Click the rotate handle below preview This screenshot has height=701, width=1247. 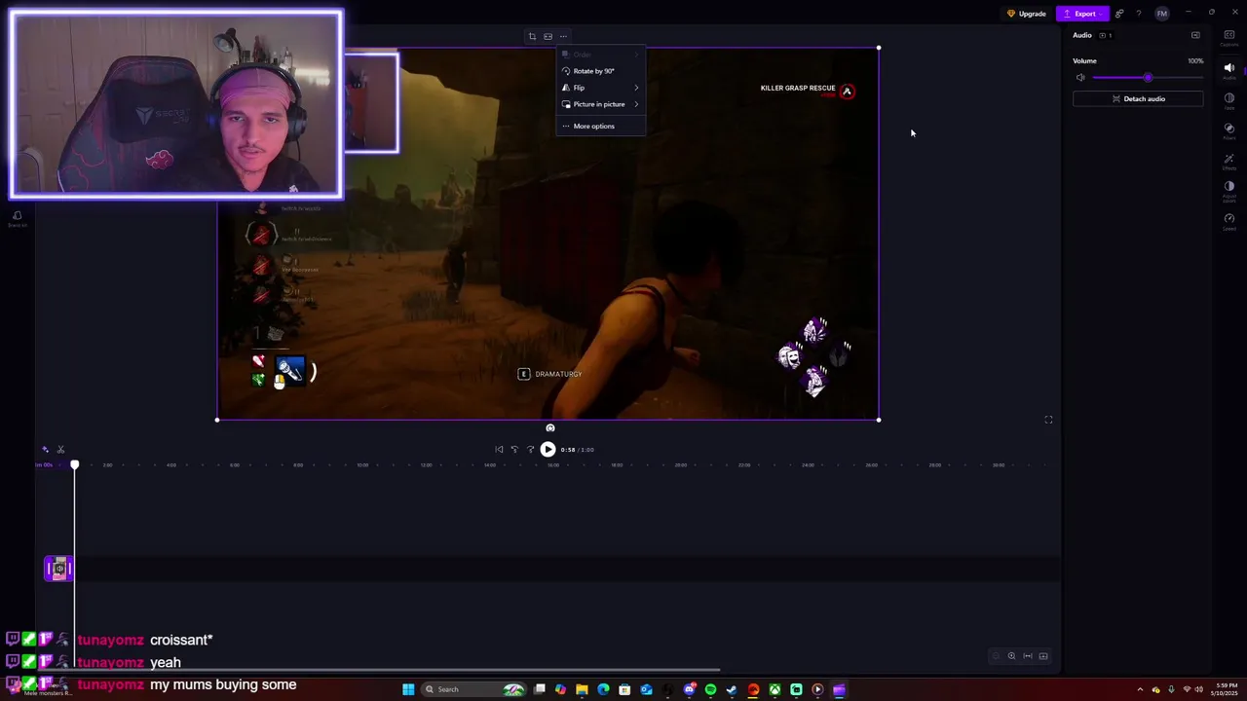click(x=550, y=427)
